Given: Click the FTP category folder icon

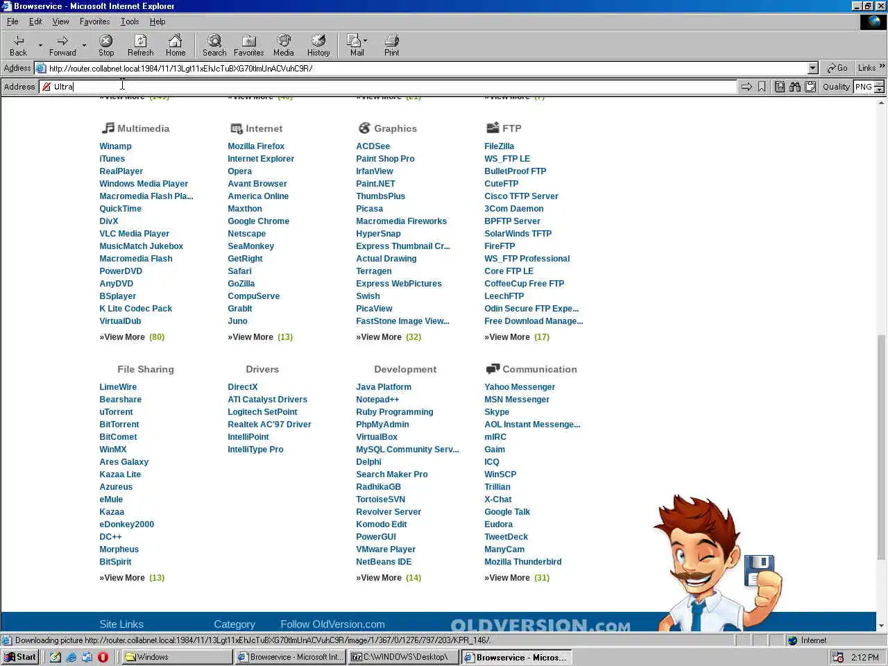Looking at the screenshot, I should [493, 128].
